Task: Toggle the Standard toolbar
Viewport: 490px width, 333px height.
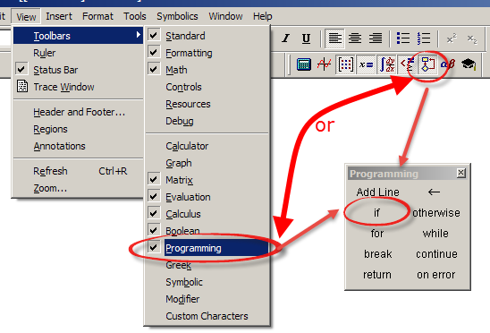Action: [x=207, y=36]
